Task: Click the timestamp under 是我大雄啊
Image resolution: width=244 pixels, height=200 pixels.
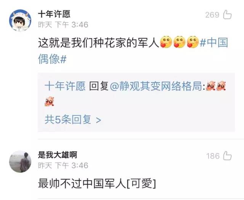Action: click(x=63, y=165)
